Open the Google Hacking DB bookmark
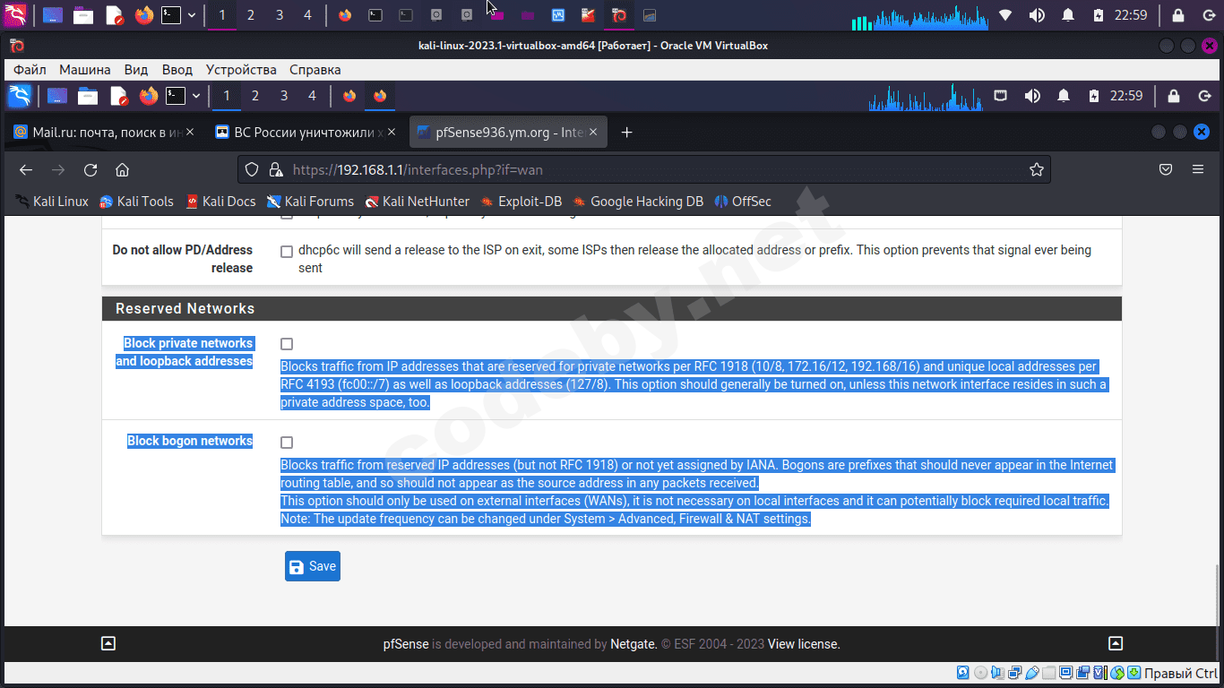Image resolution: width=1224 pixels, height=688 pixels. pos(638,202)
